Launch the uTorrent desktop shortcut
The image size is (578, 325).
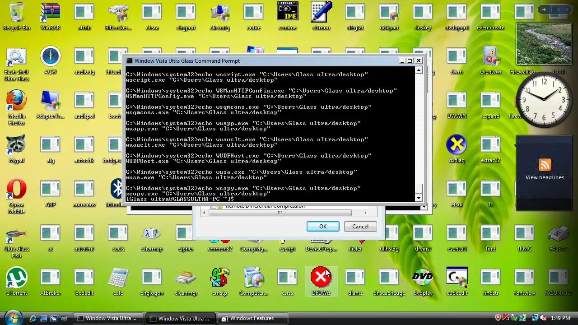(x=17, y=282)
